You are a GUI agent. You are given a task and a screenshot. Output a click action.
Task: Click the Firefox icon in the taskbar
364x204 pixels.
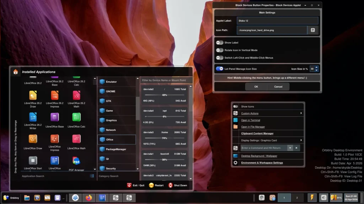click(x=89, y=198)
